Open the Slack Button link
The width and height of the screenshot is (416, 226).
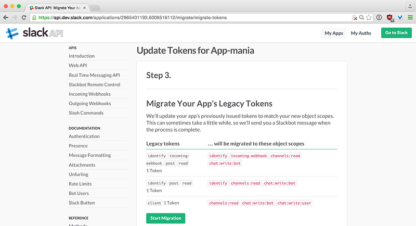click(82, 203)
